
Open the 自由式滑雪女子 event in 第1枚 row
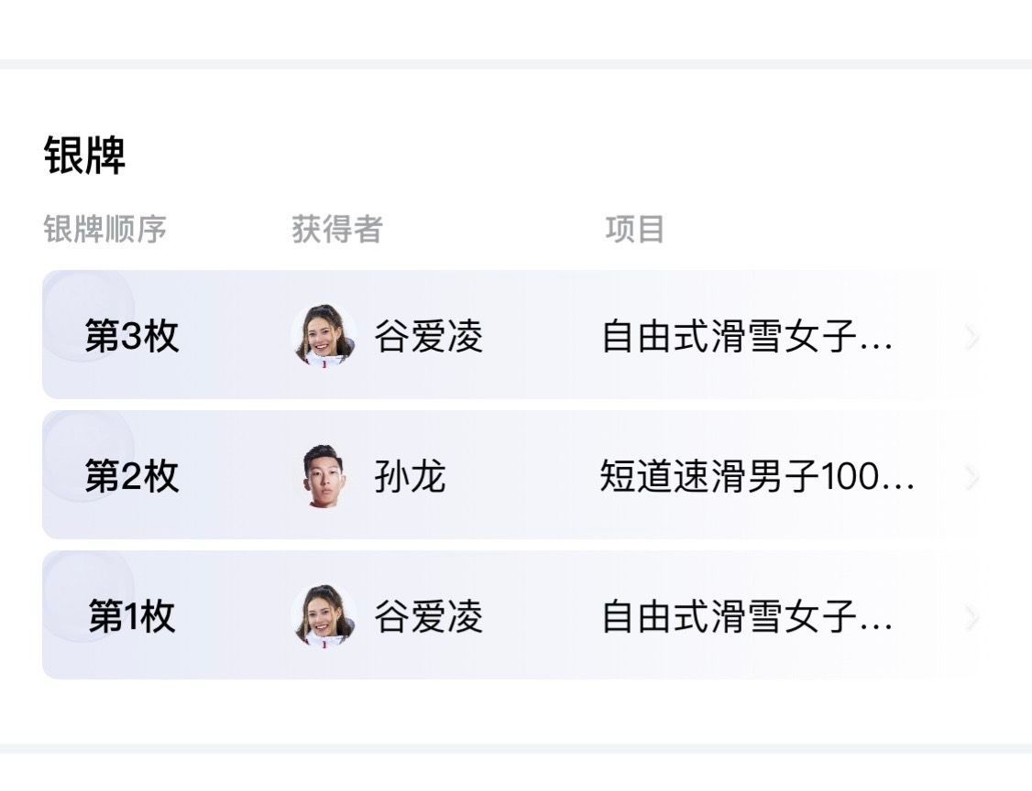click(747, 617)
